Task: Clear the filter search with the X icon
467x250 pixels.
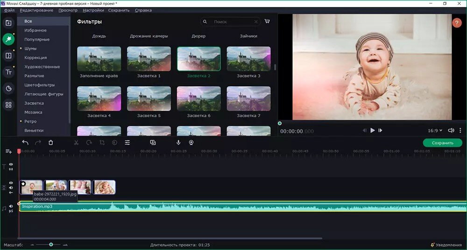Action: pos(256,22)
